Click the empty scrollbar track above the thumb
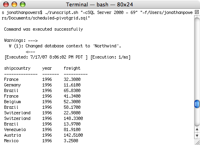200x145 pixels. click(x=197, y=58)
